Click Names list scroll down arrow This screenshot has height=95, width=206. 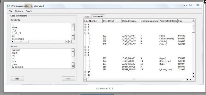[73, 67]
